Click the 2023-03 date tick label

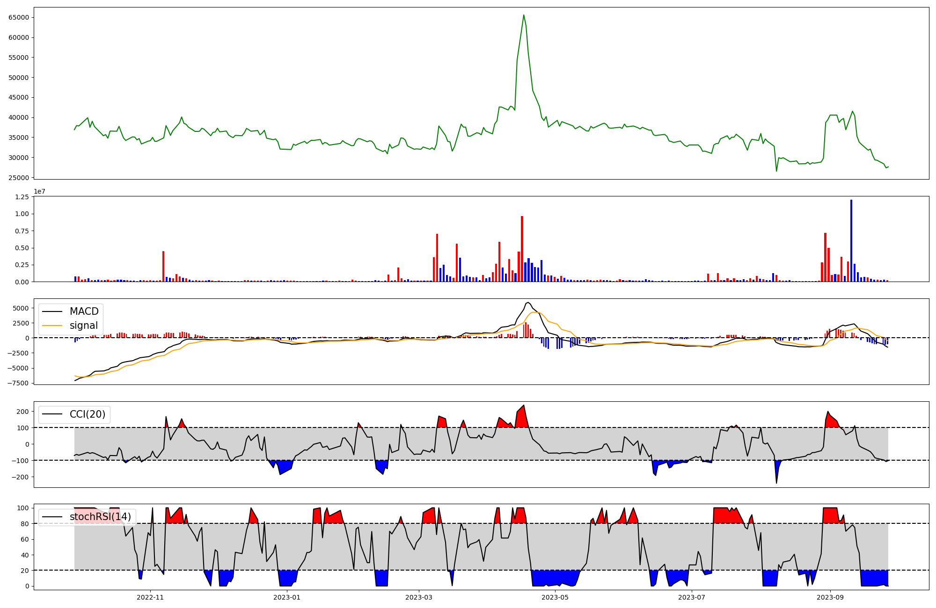pyautogui.click(x=418, y=597)
